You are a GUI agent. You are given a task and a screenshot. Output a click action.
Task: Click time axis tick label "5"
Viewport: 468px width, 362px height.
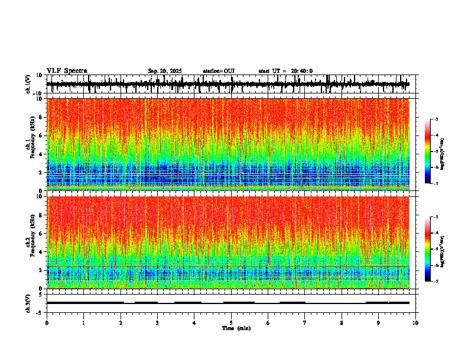coord(231,323)
